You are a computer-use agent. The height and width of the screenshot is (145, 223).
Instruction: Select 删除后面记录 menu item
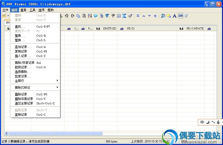(x=35, y=99)
